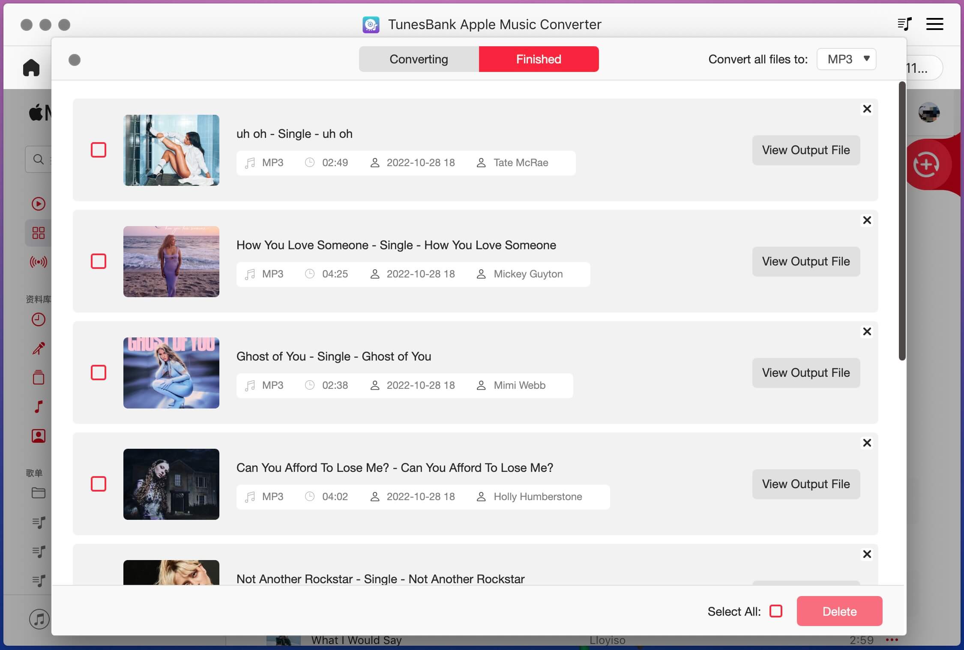The height and width of the screenshot is (650, 964).
Task: Click the title 'uh oh - Single - uh oh'
Action: [294, 134]
